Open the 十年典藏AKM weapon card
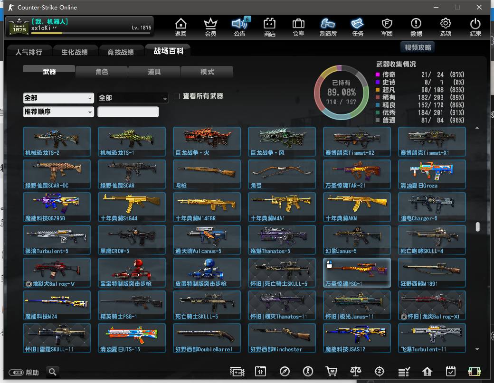Viewport: 494px width, 383px height. tap(357, 207)
